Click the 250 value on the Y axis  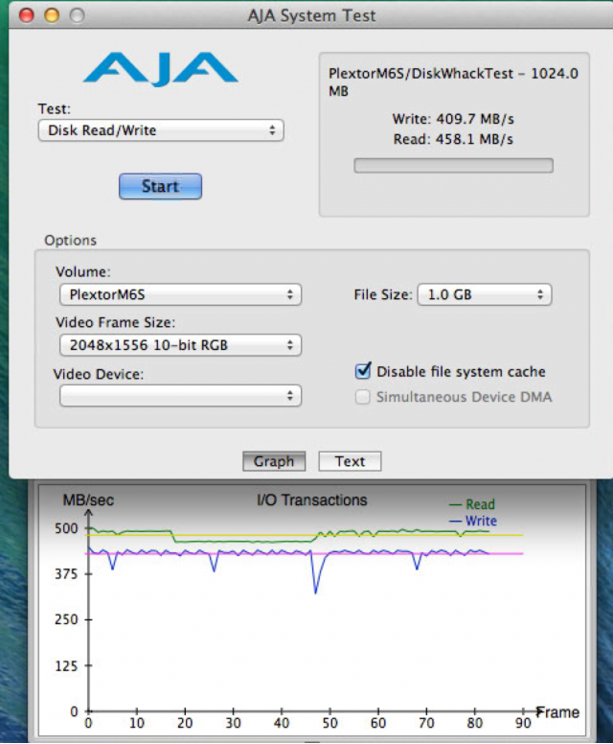pyautogui.click(x=66, y=619)
